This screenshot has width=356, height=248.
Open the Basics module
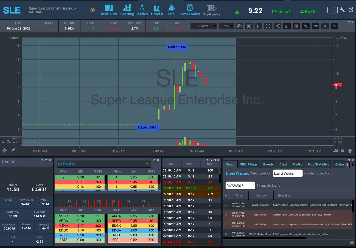[x=142, y=10]
